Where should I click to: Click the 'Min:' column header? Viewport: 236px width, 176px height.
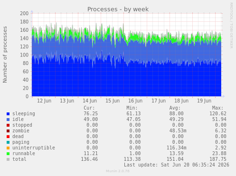coord(132,108)
